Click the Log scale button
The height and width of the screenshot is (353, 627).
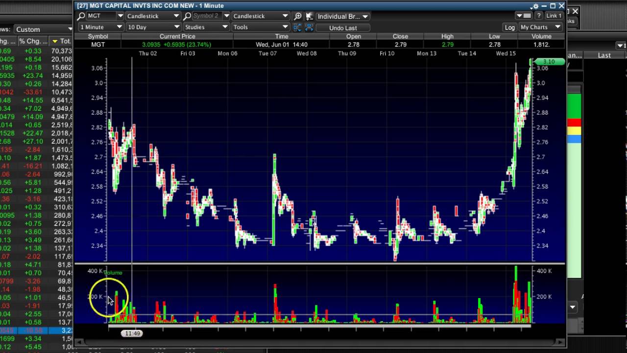(x=510, y=27)
